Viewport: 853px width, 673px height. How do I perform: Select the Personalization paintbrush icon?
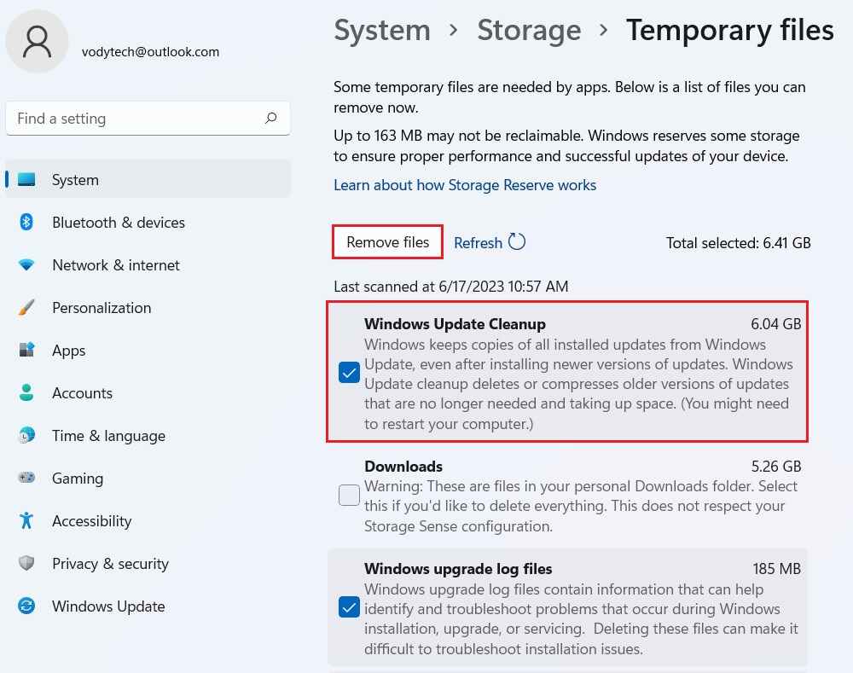26,307
